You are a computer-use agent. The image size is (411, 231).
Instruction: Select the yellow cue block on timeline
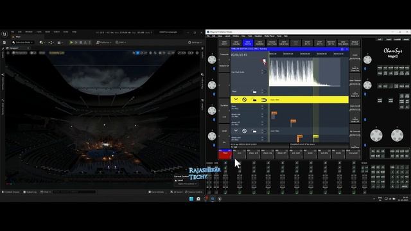[316, 137]
